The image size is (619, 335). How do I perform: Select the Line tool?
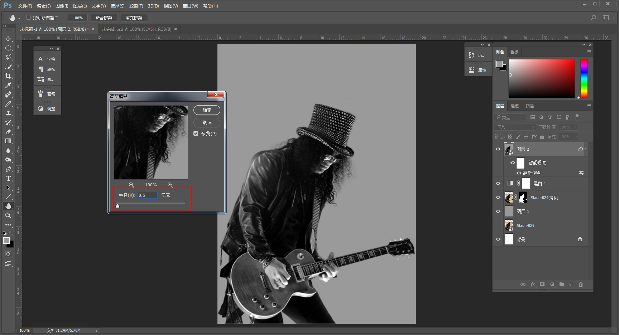pyautogui.click(x=8, y=197)
